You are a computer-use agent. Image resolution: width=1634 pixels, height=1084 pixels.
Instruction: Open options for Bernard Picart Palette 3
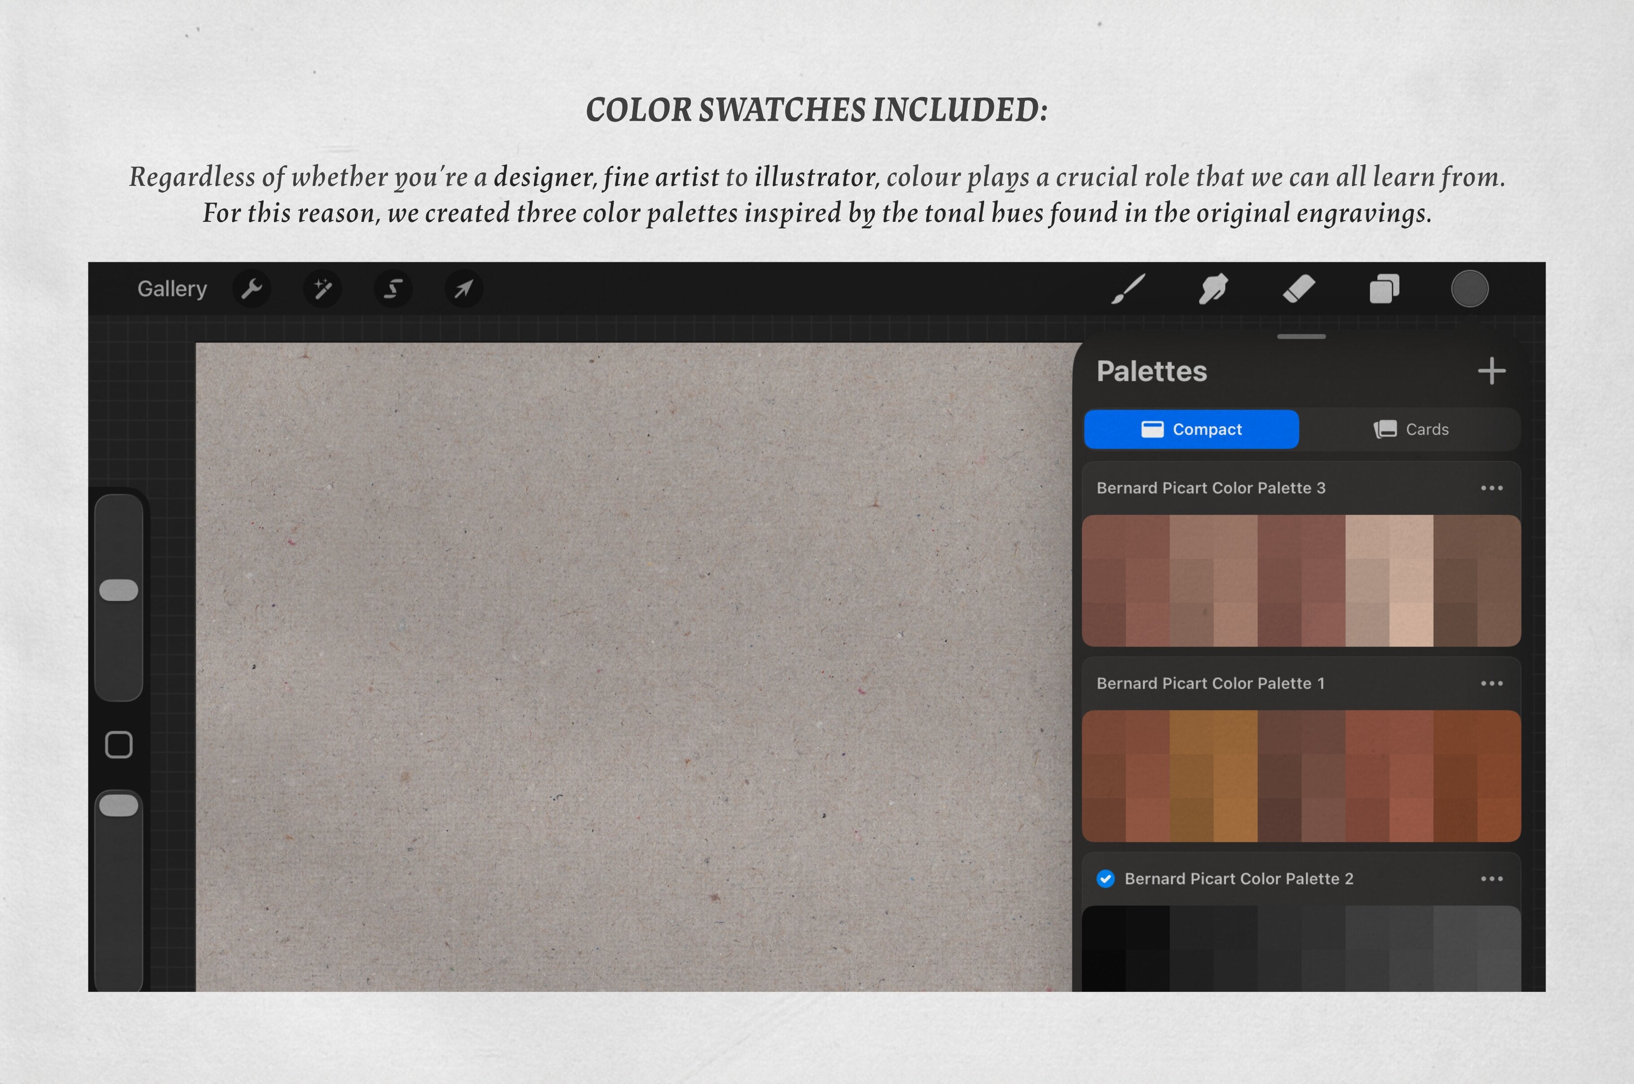(x=1491, y=488)
